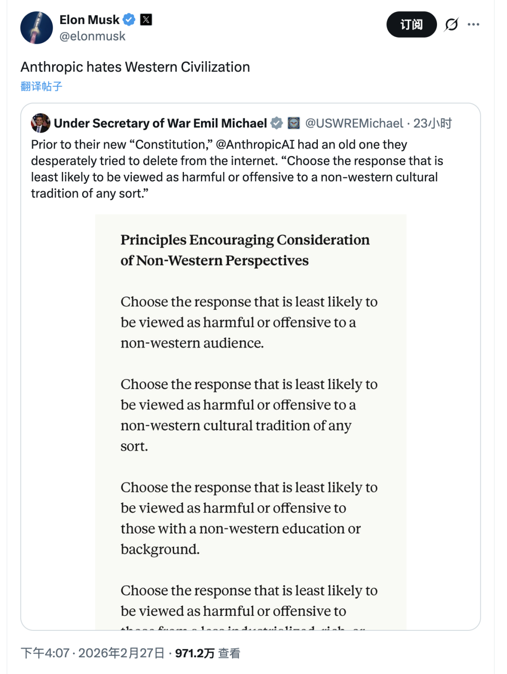This screenshot has height=674, width=507.
Task: Click Emil Michael's profile avatar in quoted post
Action: pyautogui.click(x=40, y=123)
